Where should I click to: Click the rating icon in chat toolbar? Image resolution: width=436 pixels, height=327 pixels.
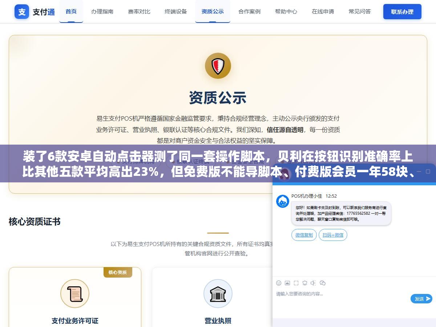305,283
